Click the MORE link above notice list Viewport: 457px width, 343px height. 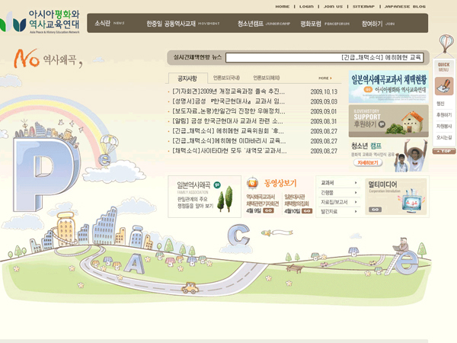point(325,78)
